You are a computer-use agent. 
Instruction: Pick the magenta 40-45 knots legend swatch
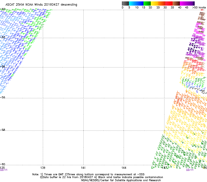pyautogui.click(x=184, y=3)
